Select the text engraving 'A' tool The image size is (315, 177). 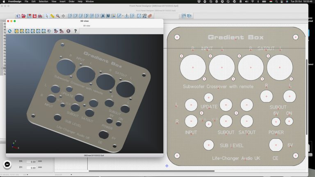coord(103,16)
